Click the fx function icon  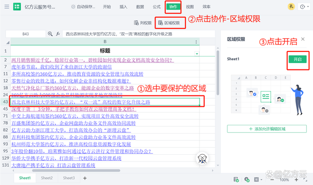point(58,34)
